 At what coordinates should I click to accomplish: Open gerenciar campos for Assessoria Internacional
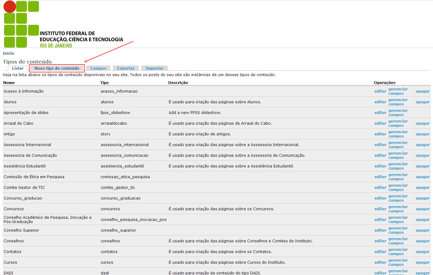point(398,145)
